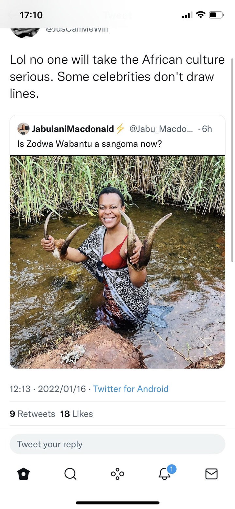Open Notifications bell icon
This screenshot has height=509, width=235.
click(x=165, y=473)
